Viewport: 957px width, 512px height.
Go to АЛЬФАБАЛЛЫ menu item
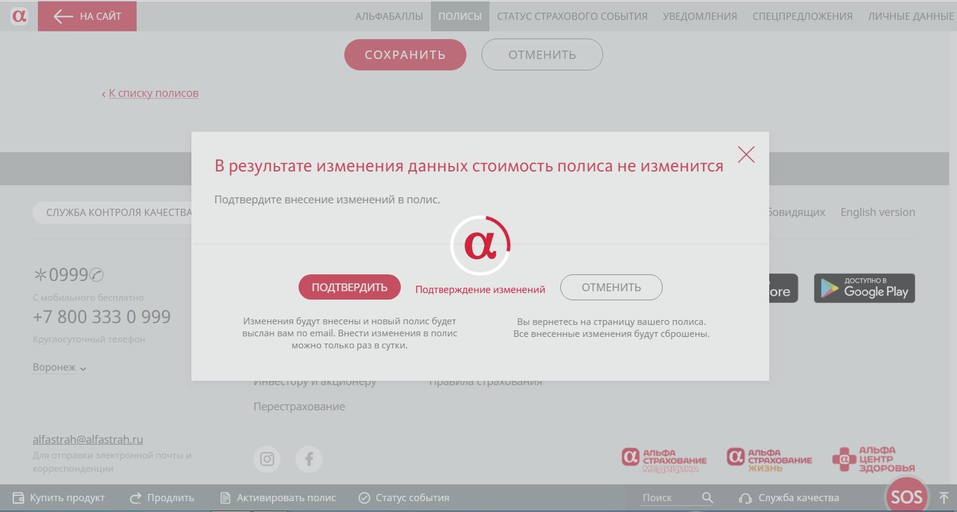coord(389,16)
